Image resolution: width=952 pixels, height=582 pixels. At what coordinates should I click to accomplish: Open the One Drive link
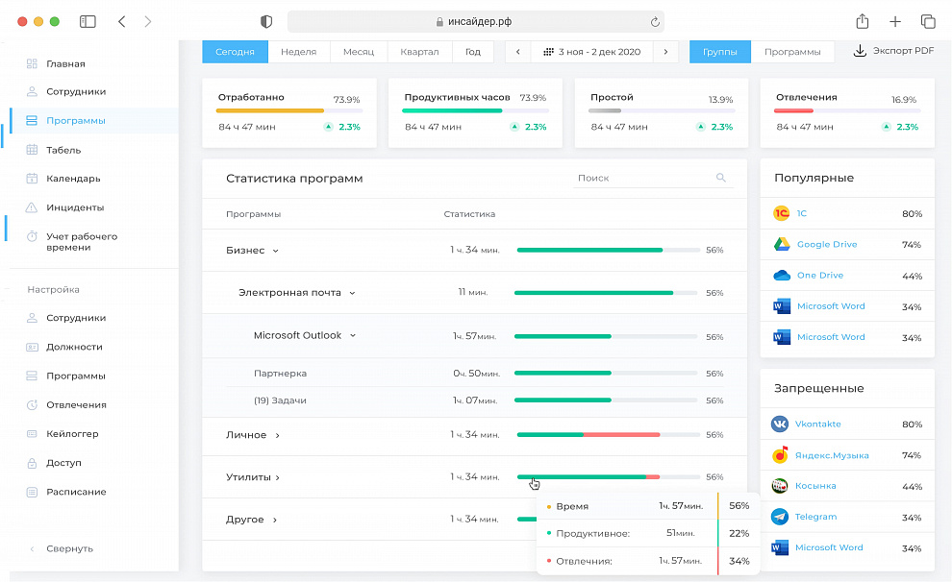(819, 276)
